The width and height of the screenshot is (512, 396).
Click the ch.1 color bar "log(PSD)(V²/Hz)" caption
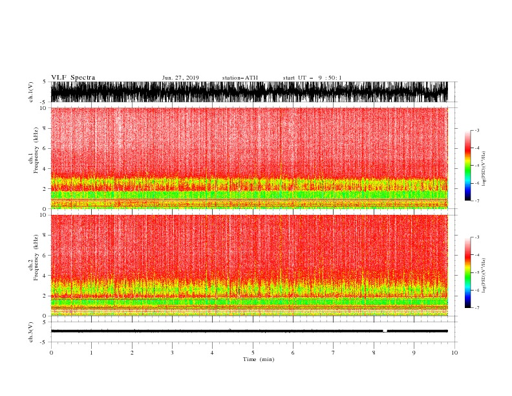[484, 169]
